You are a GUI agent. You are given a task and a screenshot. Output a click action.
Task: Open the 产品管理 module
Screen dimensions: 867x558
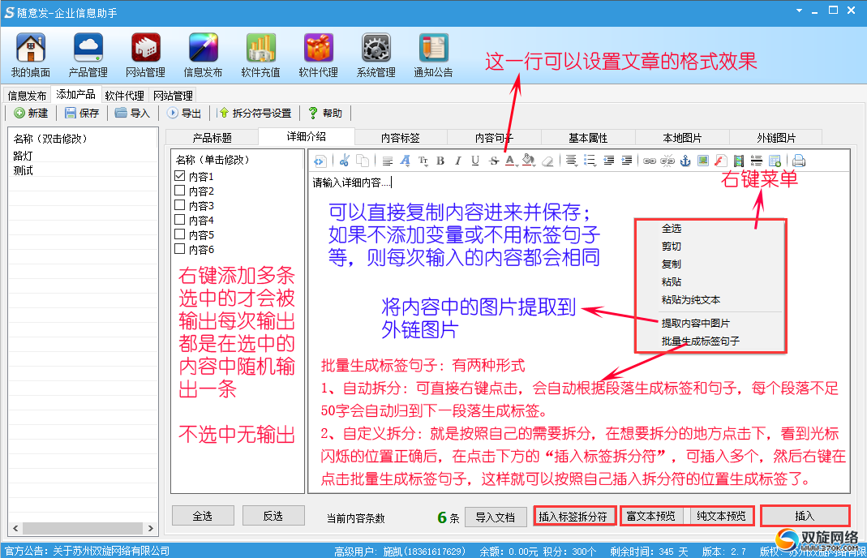[88, 55]
